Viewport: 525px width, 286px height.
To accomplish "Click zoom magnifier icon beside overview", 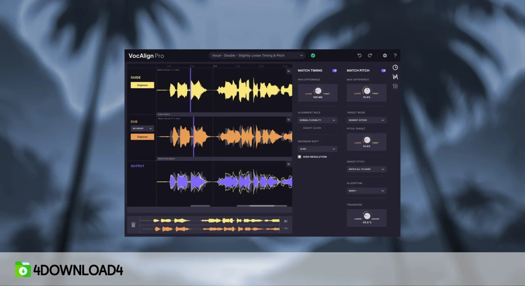I will [x=286, y=228].
